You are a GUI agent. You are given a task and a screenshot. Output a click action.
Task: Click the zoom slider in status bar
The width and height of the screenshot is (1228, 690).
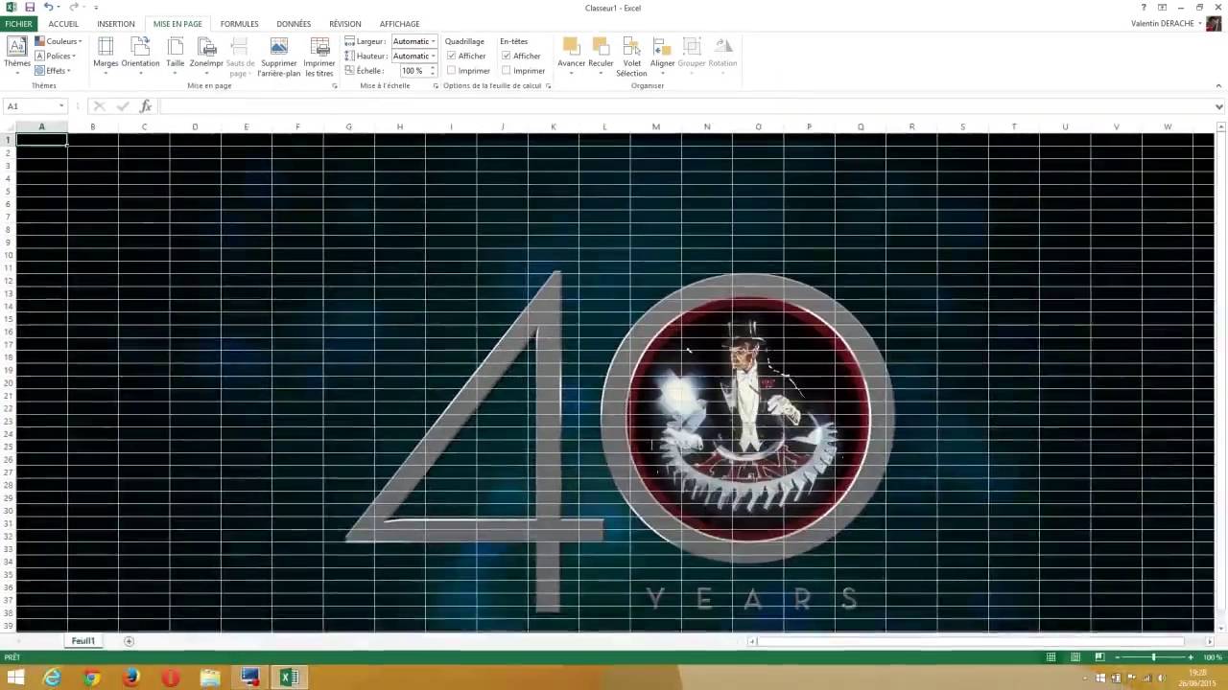click(1153, 657)
